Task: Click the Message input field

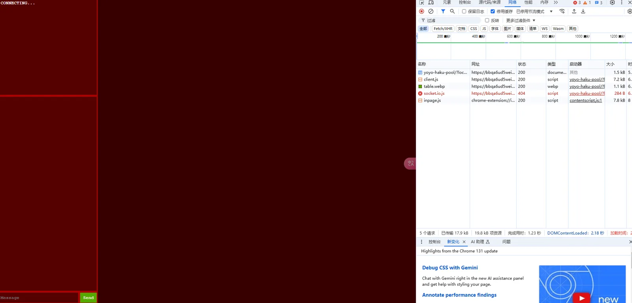Action: 39,298
